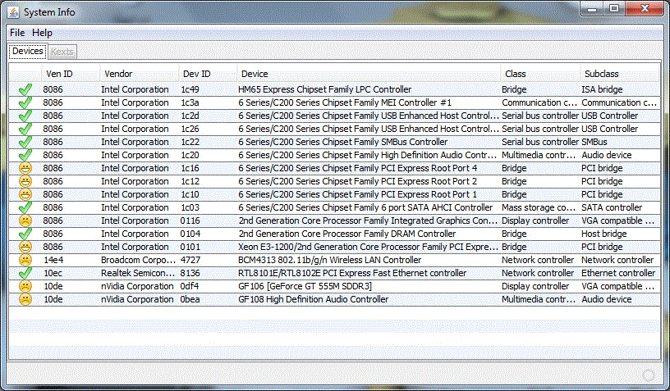This screenshot has height=391, width=670.
Task: Sort by the Dev ID column header
Action: pos(208,74)
